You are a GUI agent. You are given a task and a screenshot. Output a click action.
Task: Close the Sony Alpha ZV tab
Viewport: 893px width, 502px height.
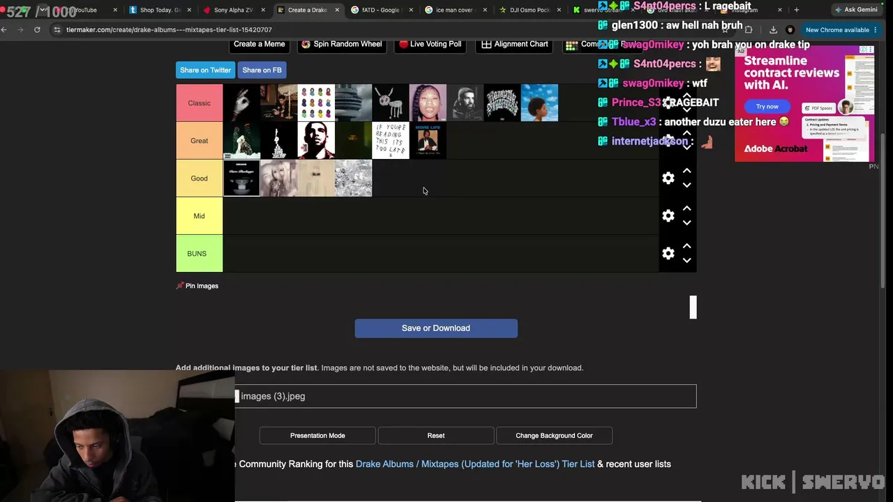pyautogui.click(x=264, y=10)
